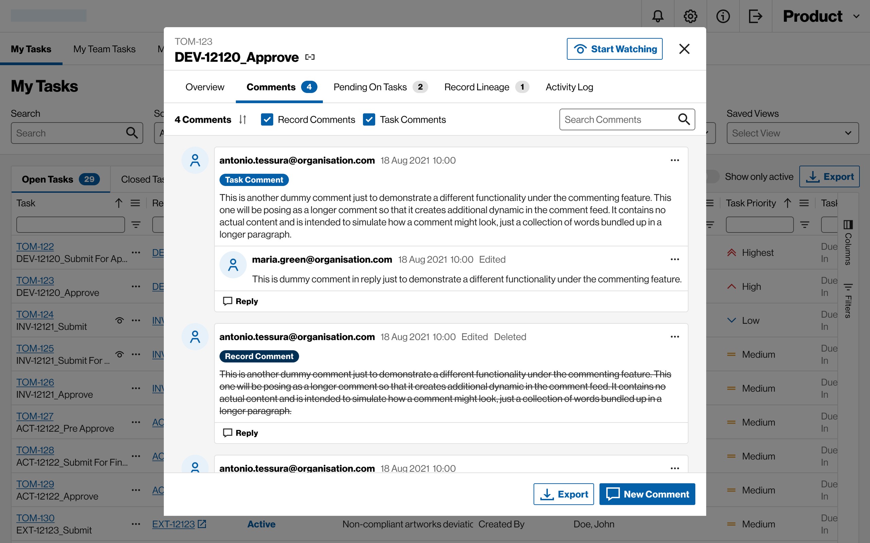Open more options on deleted Record Comment
The width and height of the screenshot is (870, 543).
[x=675, y=337]
